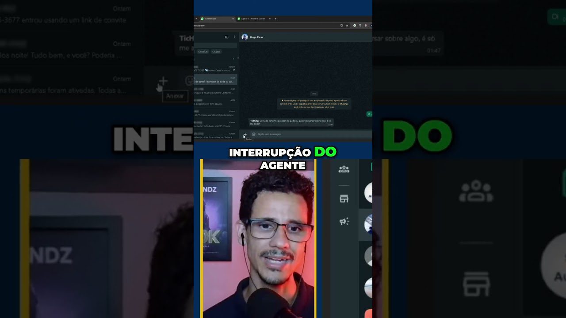The width and height of the screenshot is (566, 318).
Task: Click the megaphone advertise icon
Action: tap(344, 222)
